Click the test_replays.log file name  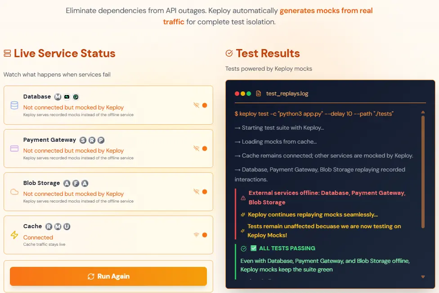(x=287, y=94)
